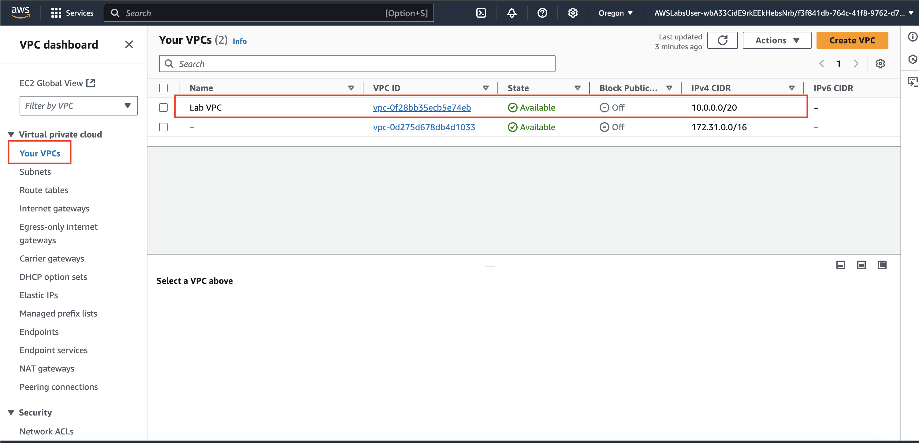Open the Services grid menu
919x443 pixels.
56,13
